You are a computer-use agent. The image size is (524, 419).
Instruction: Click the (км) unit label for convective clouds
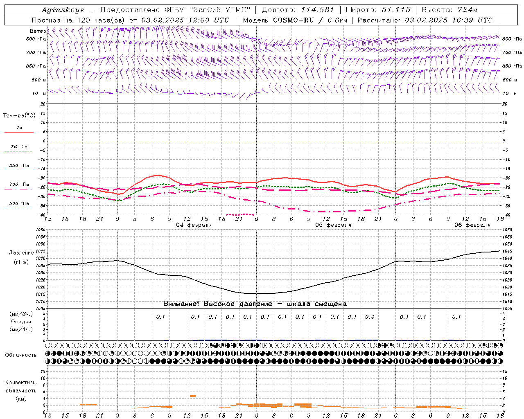(21, 399)
